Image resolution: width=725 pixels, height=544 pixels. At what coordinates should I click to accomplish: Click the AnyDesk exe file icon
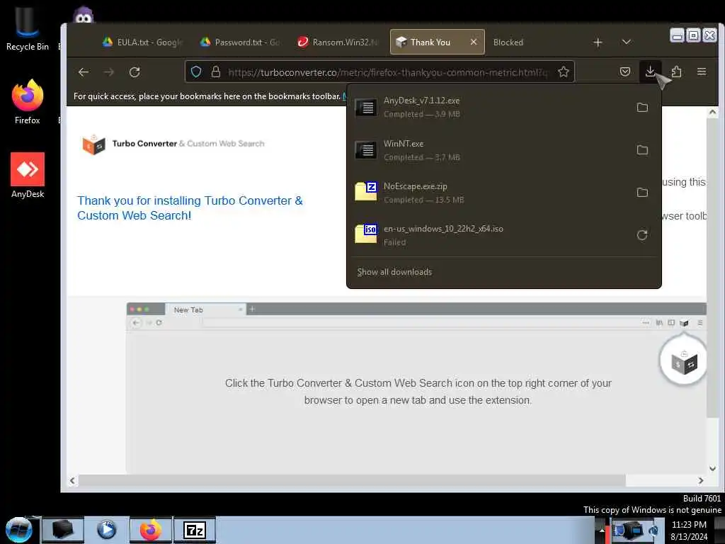click(x=366, y=108)
